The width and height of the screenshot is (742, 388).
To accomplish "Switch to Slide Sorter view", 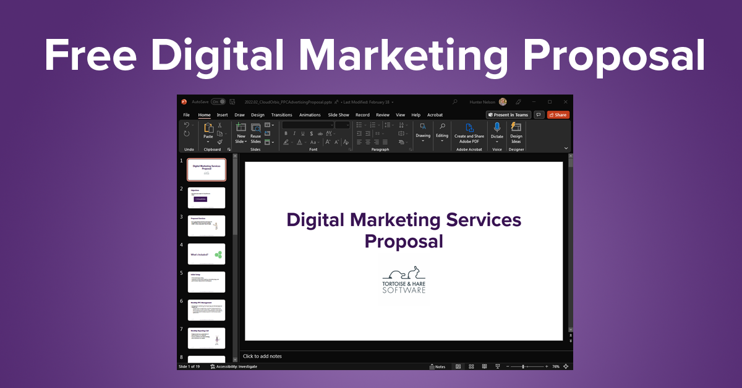I will [472, 366].
